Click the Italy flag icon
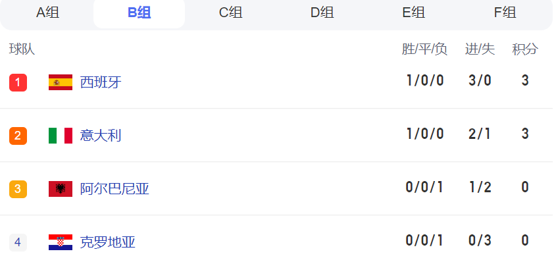 pos(61,136)
